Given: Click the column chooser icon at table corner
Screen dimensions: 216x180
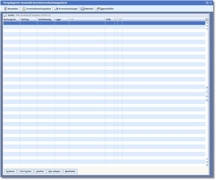Looking at the screenshot, I should (x=207, y=20).
